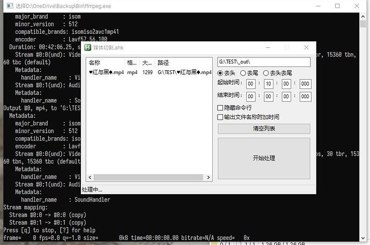The width and height of the screenshot is (370, 245).
Task: Click the 起始时间 seconds field
Action: click(x=286, y=84)
